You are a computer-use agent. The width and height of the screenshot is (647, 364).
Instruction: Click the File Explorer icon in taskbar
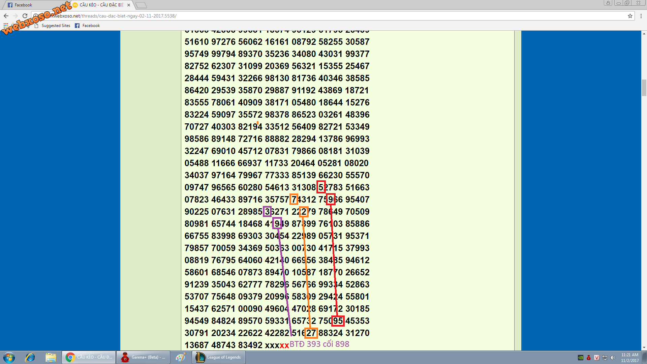pos(50,357)
